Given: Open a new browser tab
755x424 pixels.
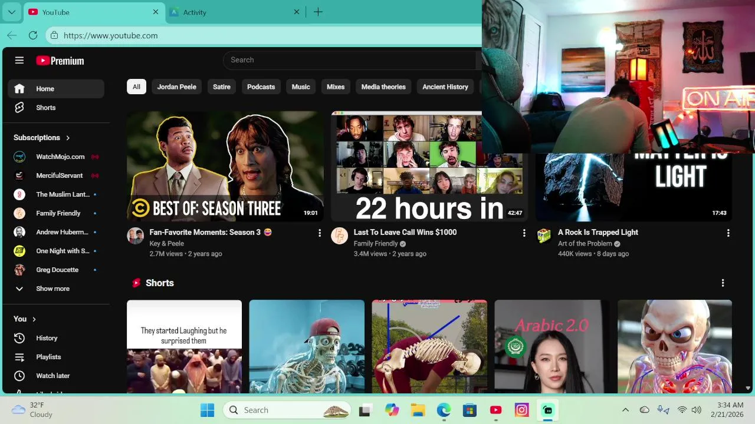Looking at the screenshot, I should tap(318, 12).
